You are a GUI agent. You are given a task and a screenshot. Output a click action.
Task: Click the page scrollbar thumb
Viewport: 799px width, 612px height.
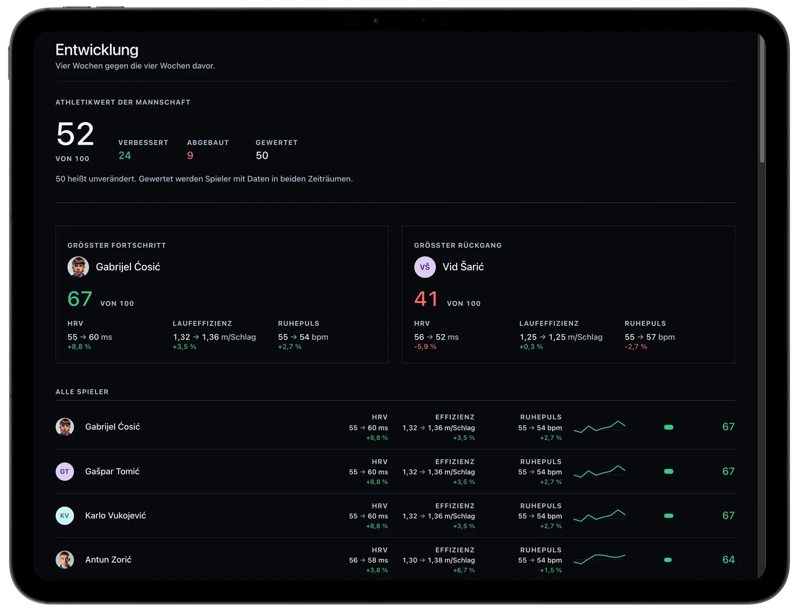point(762,98)
